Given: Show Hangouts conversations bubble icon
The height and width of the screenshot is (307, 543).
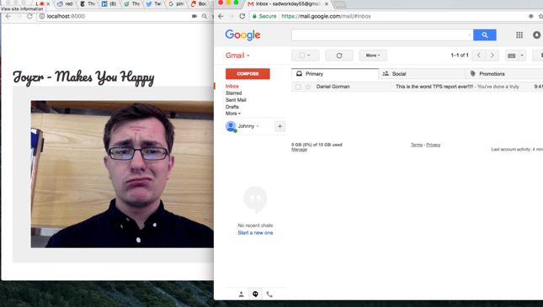Looking at the screenshot, I should pyautogui.click(x=255, y=294).
